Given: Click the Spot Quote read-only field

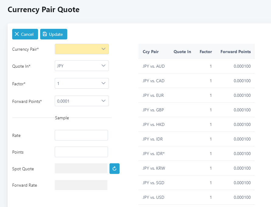Looking at the screenshot, I should pos(81,168).
